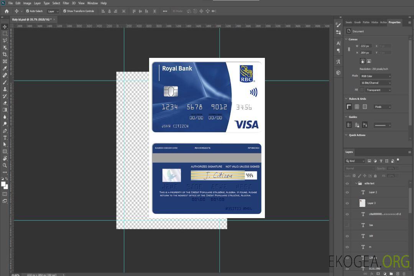The height and width of the screenshot is (276, 414).
Task: Toggle Show Transform Controls checkbox
Action: click(65, 11)
